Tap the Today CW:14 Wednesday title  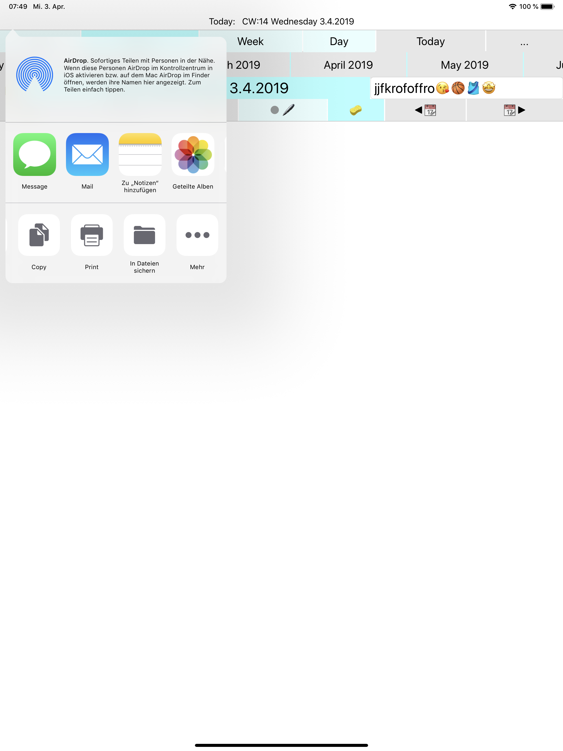point(281,21)
